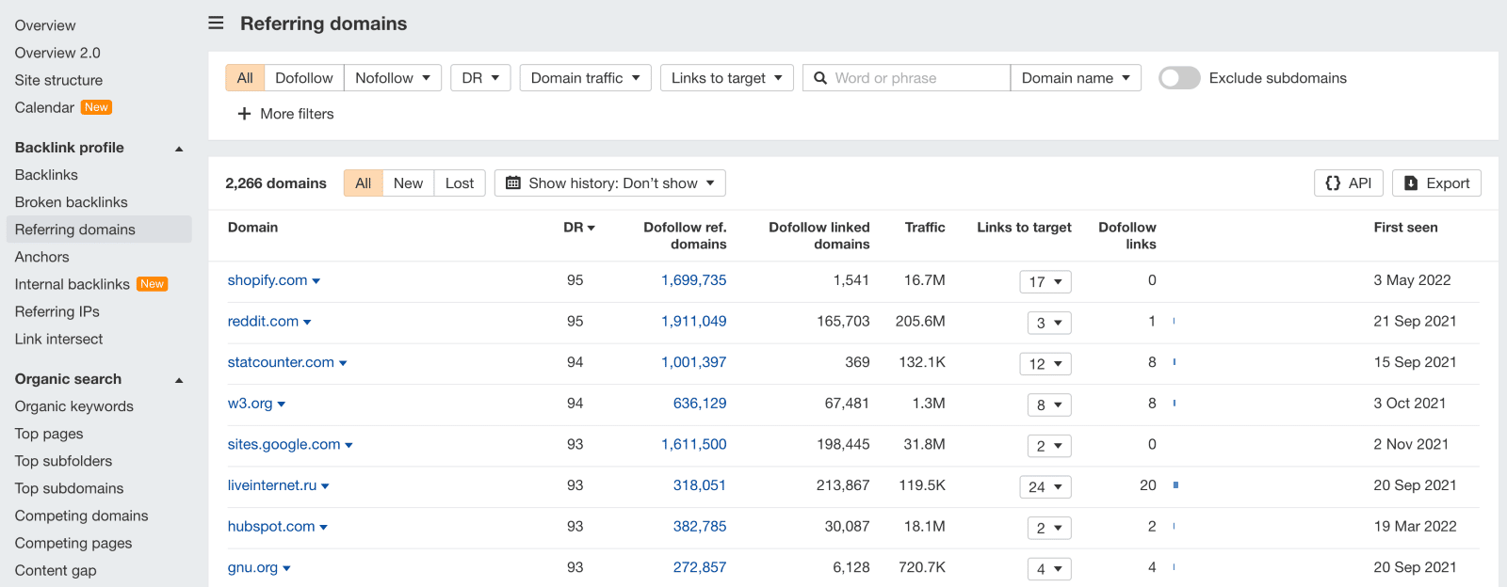Click the Export download button

click(x=1436, y=183)
